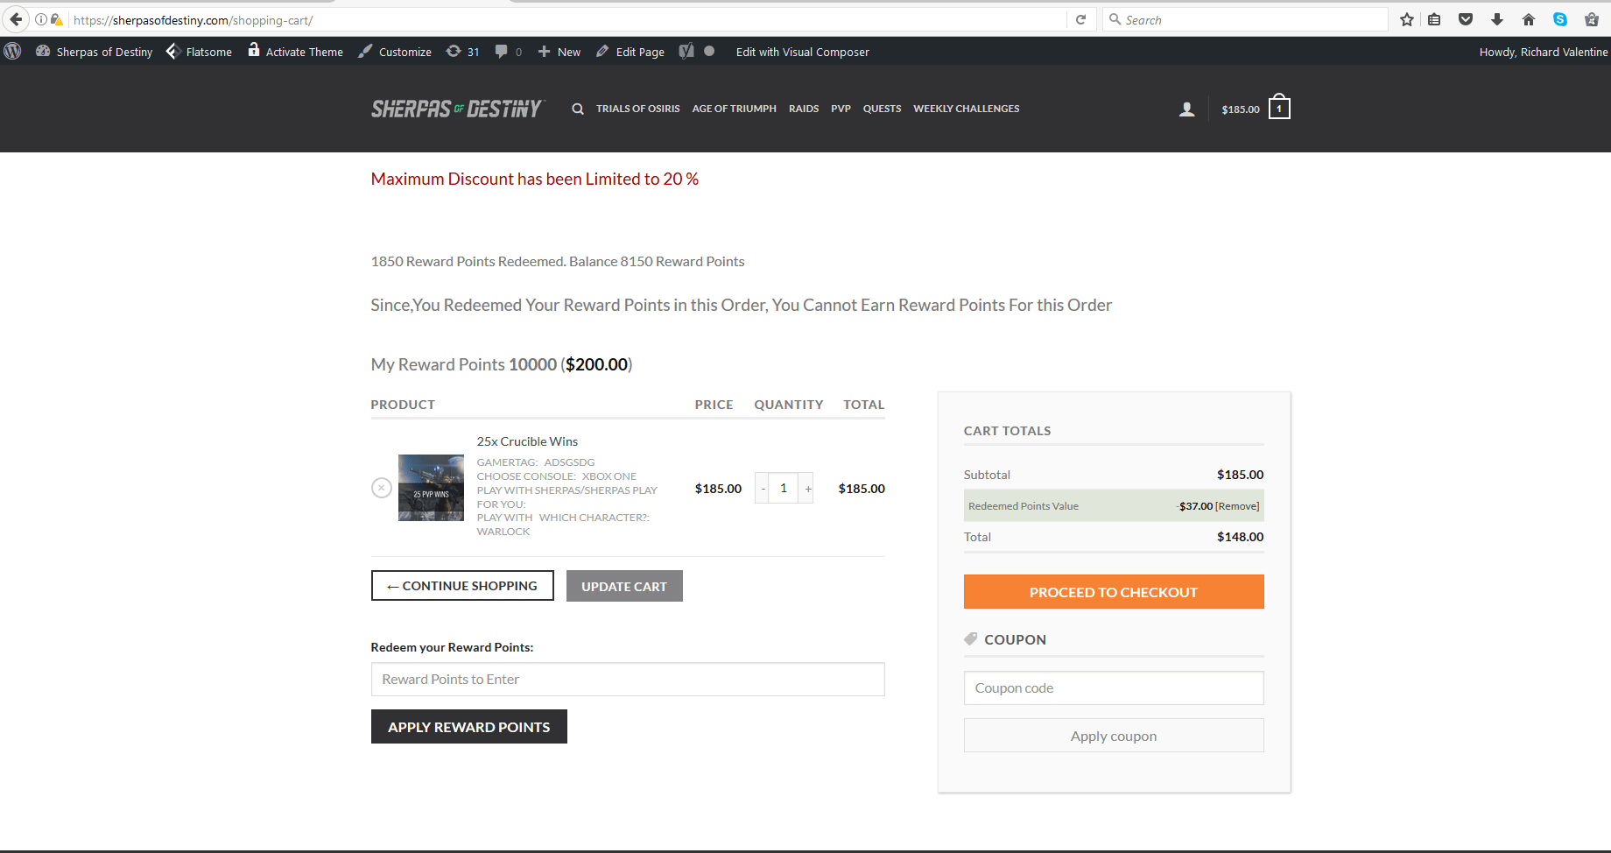
Task: Increase quantity with the plus button
Action: click(807, 488)
